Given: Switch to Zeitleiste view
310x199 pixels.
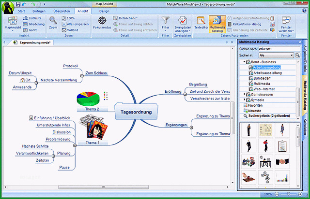Looking at the screenshot, I should click(x=32, y=18).
